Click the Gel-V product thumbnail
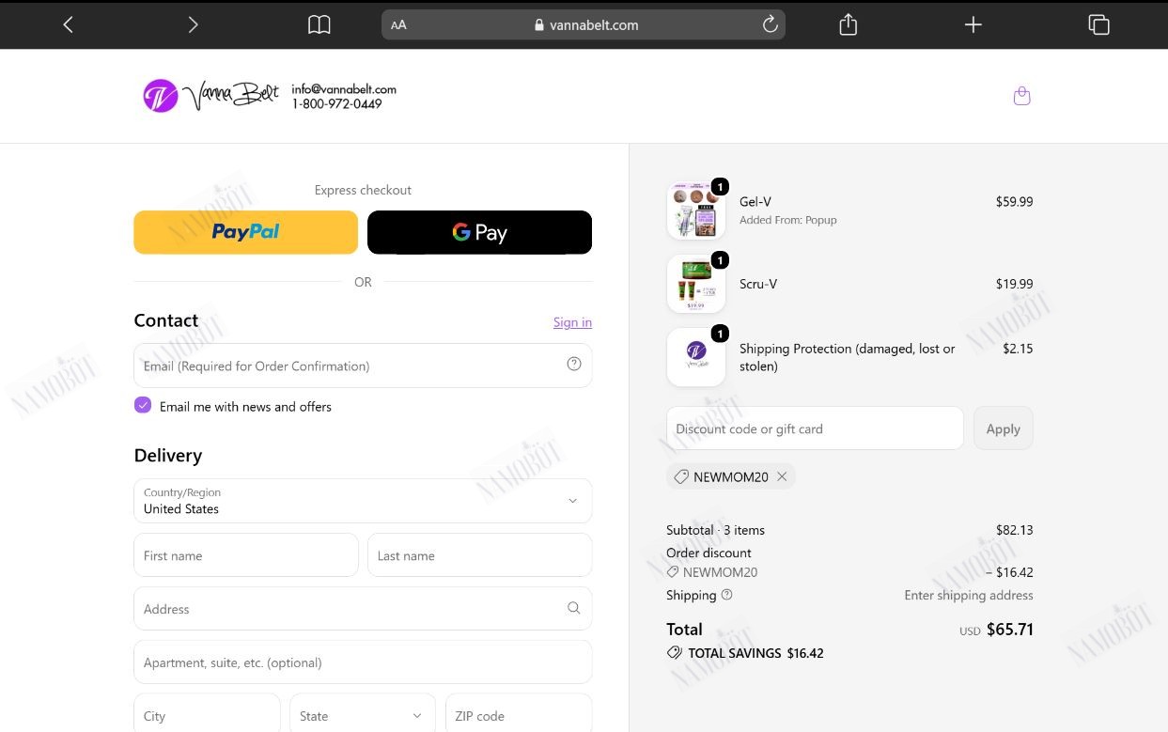Viewport: 1168px width, 732px height. [696, 210]
